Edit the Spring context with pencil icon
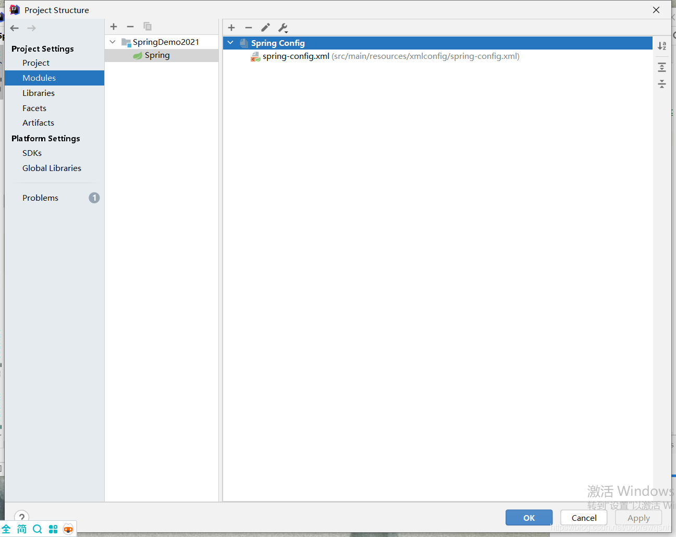Viewport: 676px width, 537px height. click(265, 28)
